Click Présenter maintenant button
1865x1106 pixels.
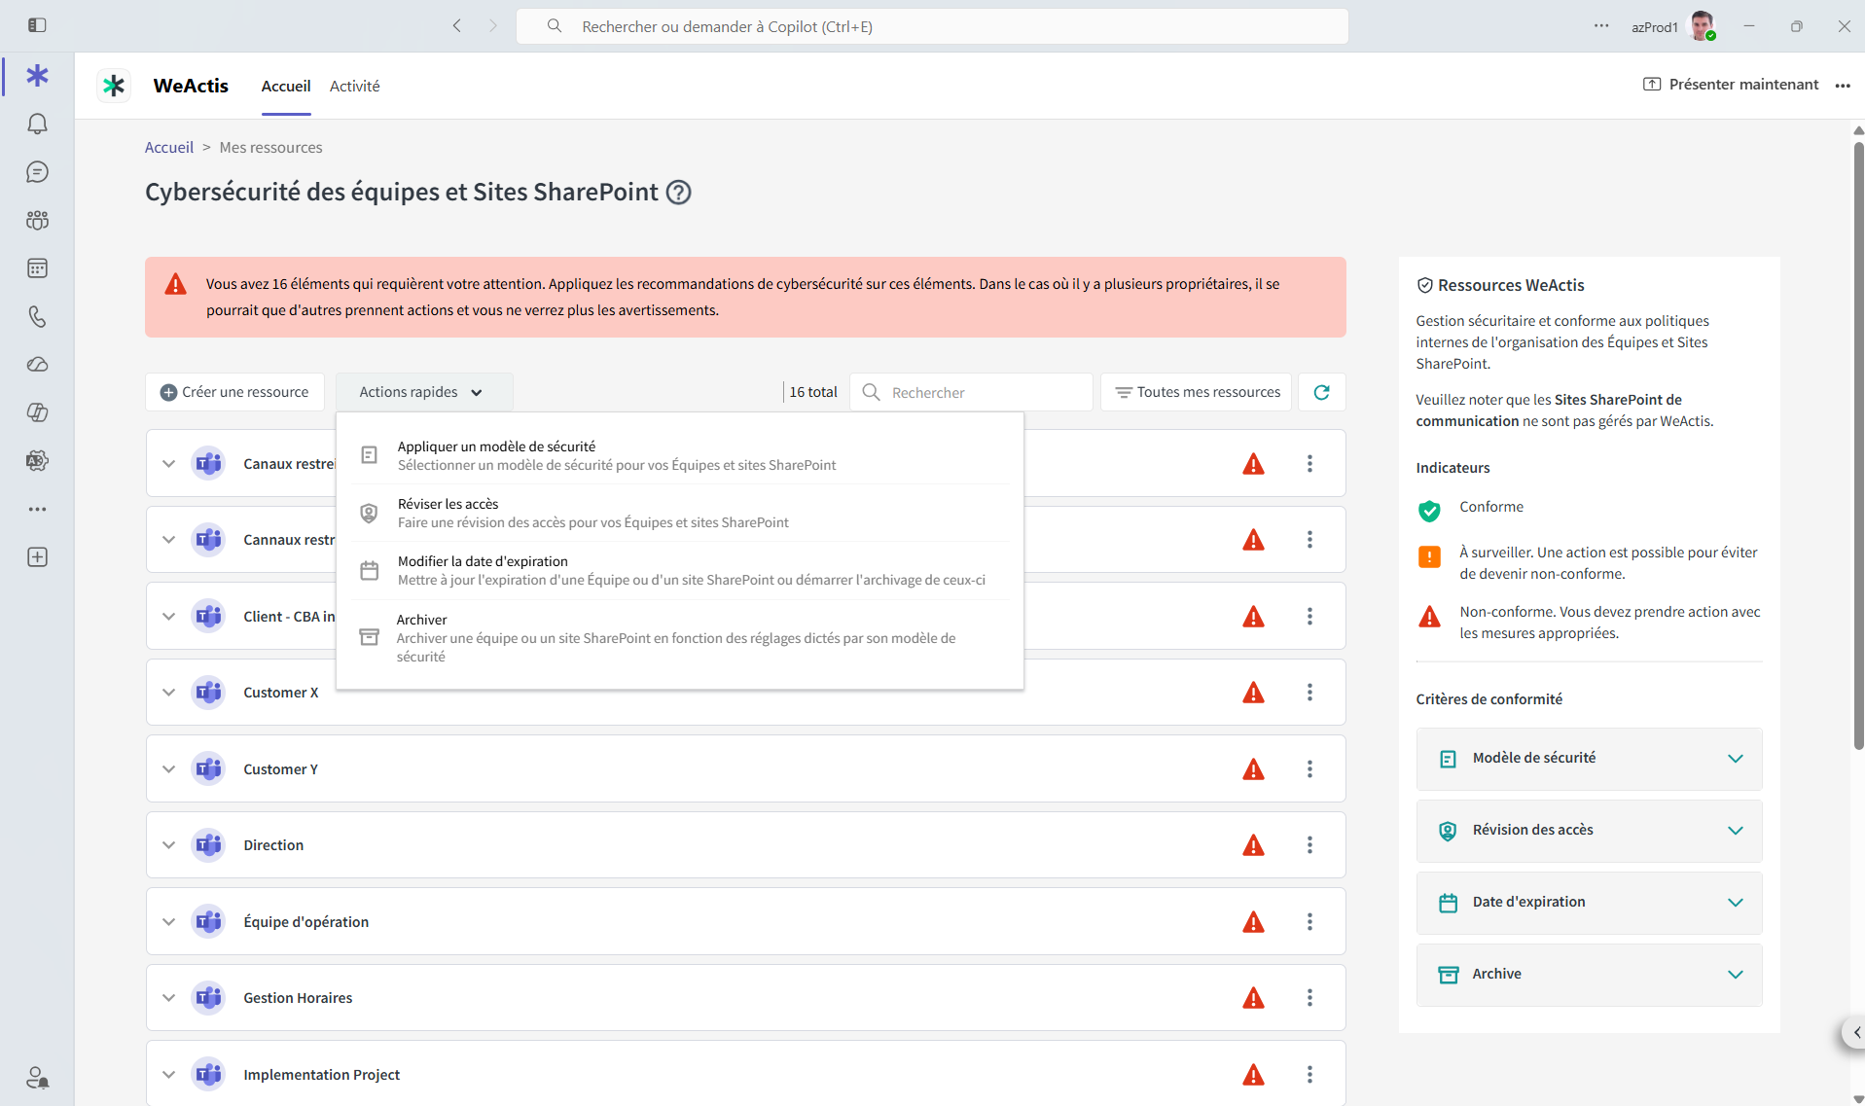point(1731,85)
